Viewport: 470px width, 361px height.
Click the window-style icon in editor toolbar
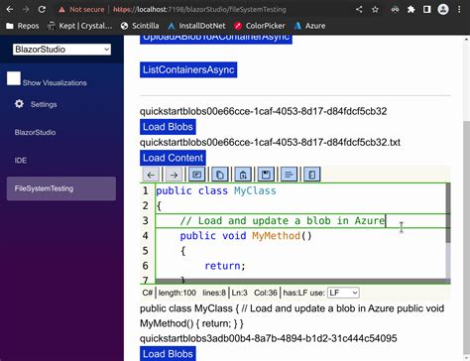click(x=197, y=175)
